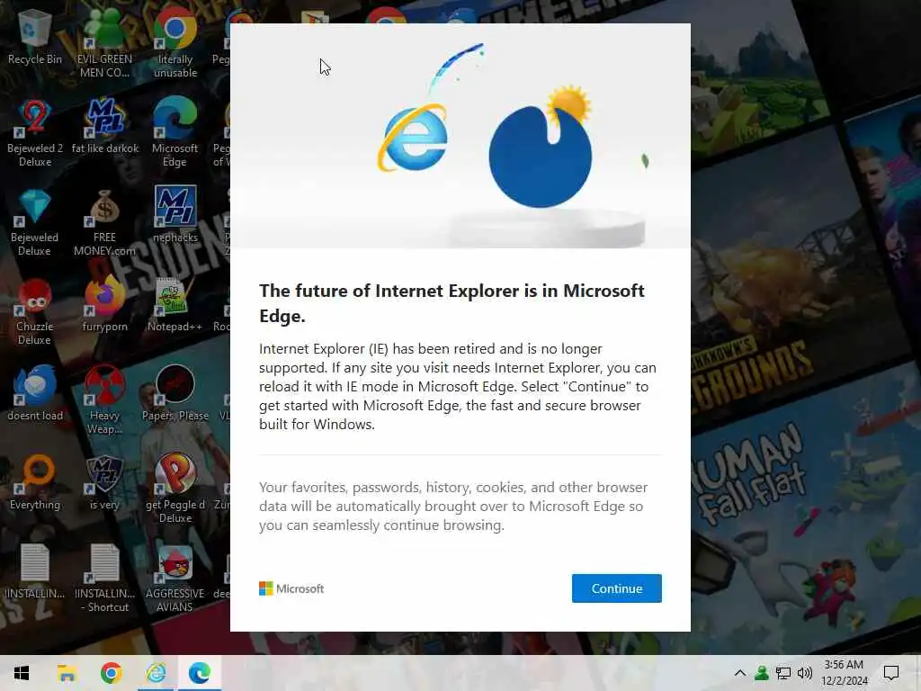Select the Chuzzle Deluxe desktop icon
Viewport: 921px width, 691px height.
[x=35, y=312]
